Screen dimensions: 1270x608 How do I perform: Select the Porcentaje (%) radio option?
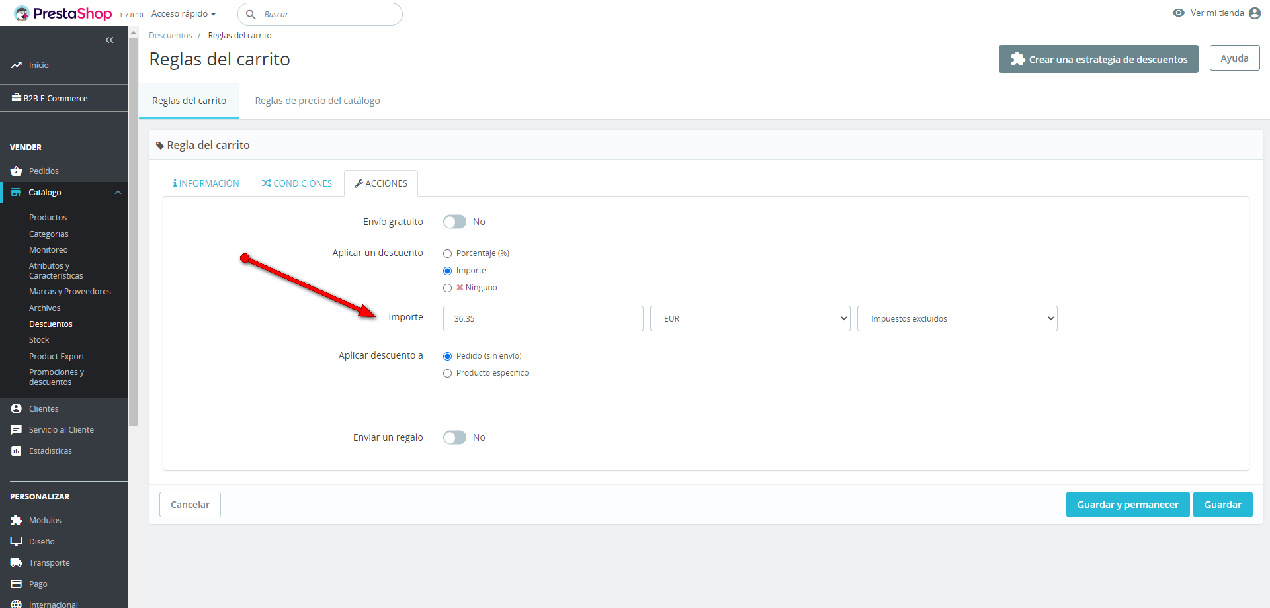[448, 253]
